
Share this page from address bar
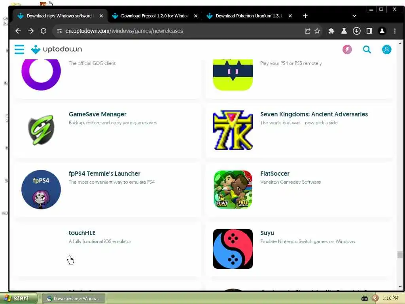pos(307,31)
